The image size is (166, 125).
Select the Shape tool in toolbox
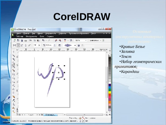[x=13, y=55]
